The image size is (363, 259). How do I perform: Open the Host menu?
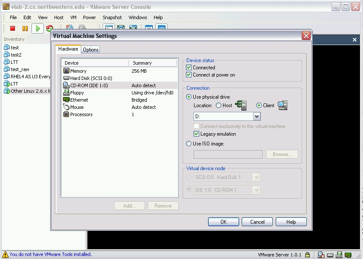tap(59, 17)
